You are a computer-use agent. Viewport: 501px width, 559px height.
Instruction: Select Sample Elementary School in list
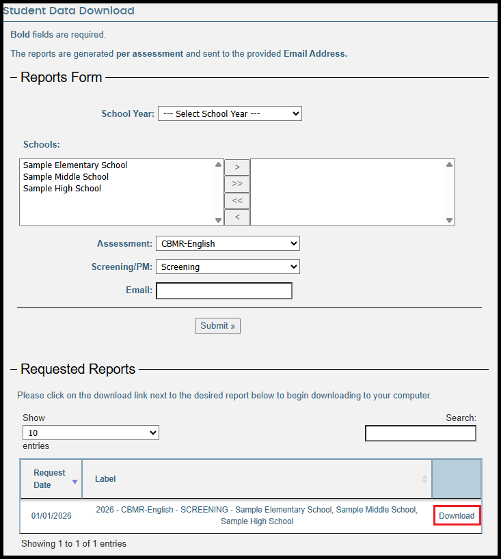[x=75, y=165]
